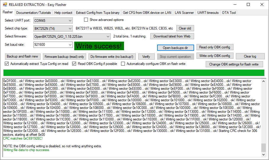Click the 'Set baud rate:' label
This screenshot has height=160, width=269.
(15, 45)
